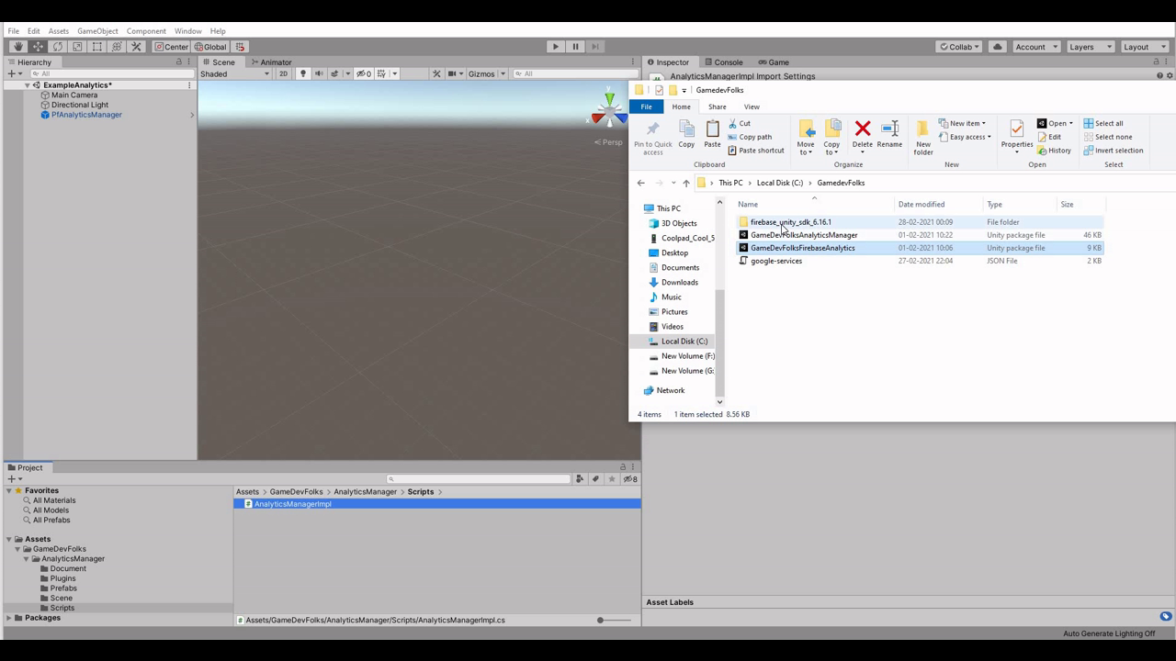Search by type icon in Project panel
Viewport: 1176px width, 661px height.
tap(580, 479)
